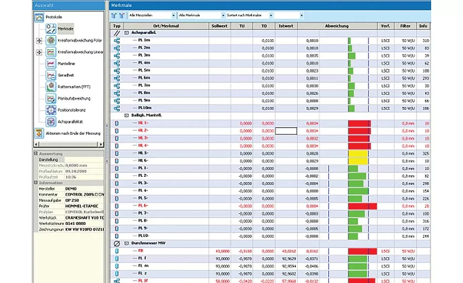This screenshot has width=463, height=283.
Task: Open the Rattermarken (FFT) icon
Action: point(51,87)
